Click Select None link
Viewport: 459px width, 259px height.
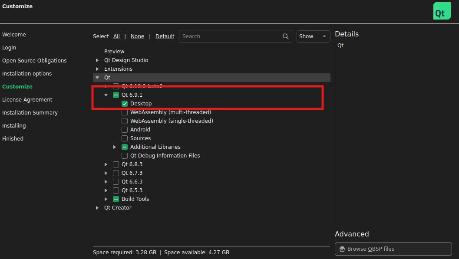137,36
